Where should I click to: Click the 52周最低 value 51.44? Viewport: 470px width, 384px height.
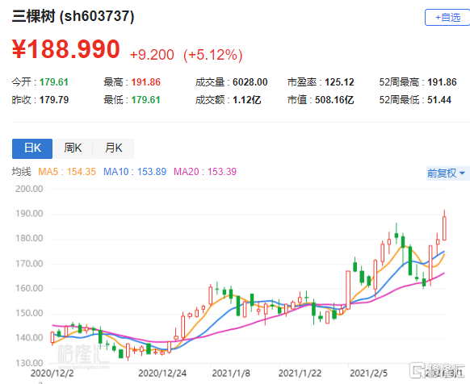tap(439, 100)
